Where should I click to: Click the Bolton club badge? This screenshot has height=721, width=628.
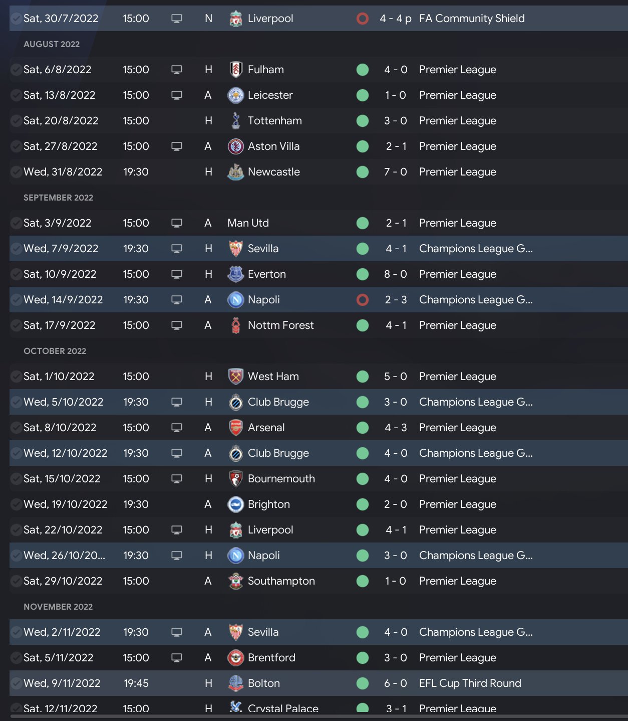[x=235, y=683]
